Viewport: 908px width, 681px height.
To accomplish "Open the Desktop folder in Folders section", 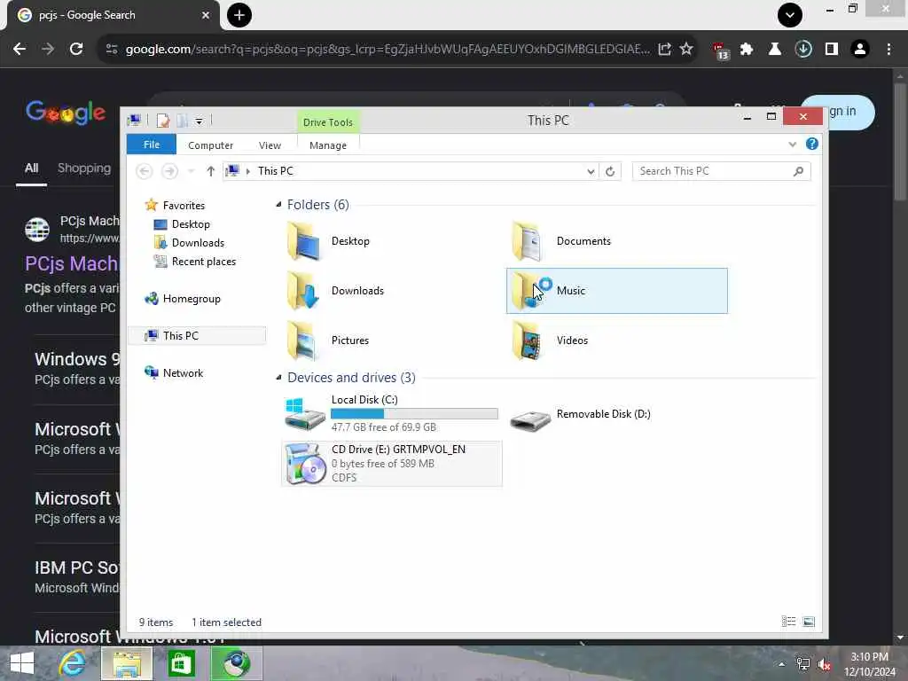I will [x=328, y=241].
